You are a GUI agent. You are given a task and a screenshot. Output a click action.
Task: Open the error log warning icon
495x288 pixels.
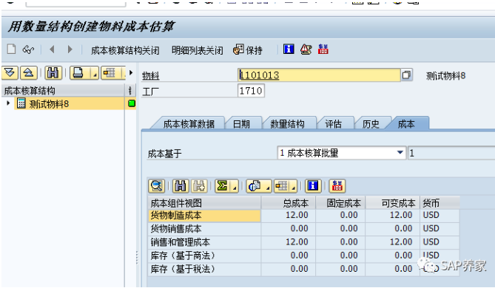306,49
